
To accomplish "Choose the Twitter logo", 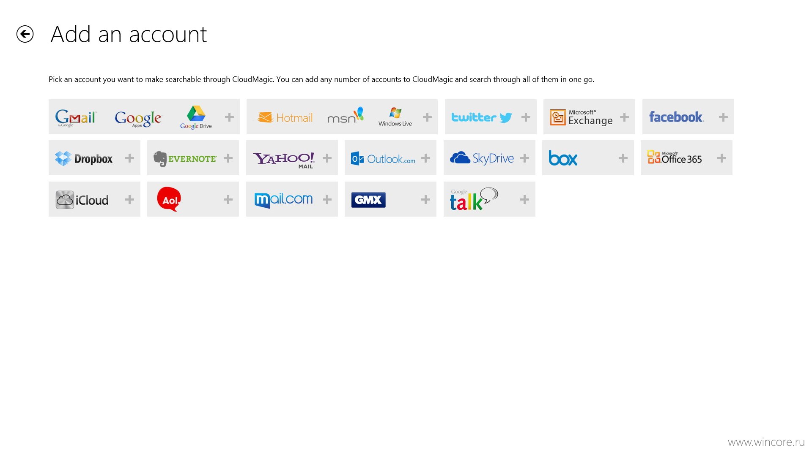I will pos(482,117).
